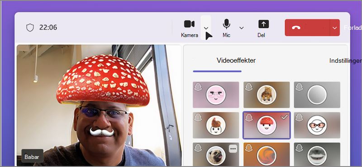The width and height of the screenshot is (362, 167).
Task: Expand the Kamera options chevron
Action: coord(206,28)
